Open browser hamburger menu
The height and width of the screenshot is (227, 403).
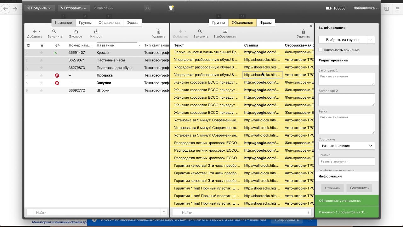click(x=397, y=9)
